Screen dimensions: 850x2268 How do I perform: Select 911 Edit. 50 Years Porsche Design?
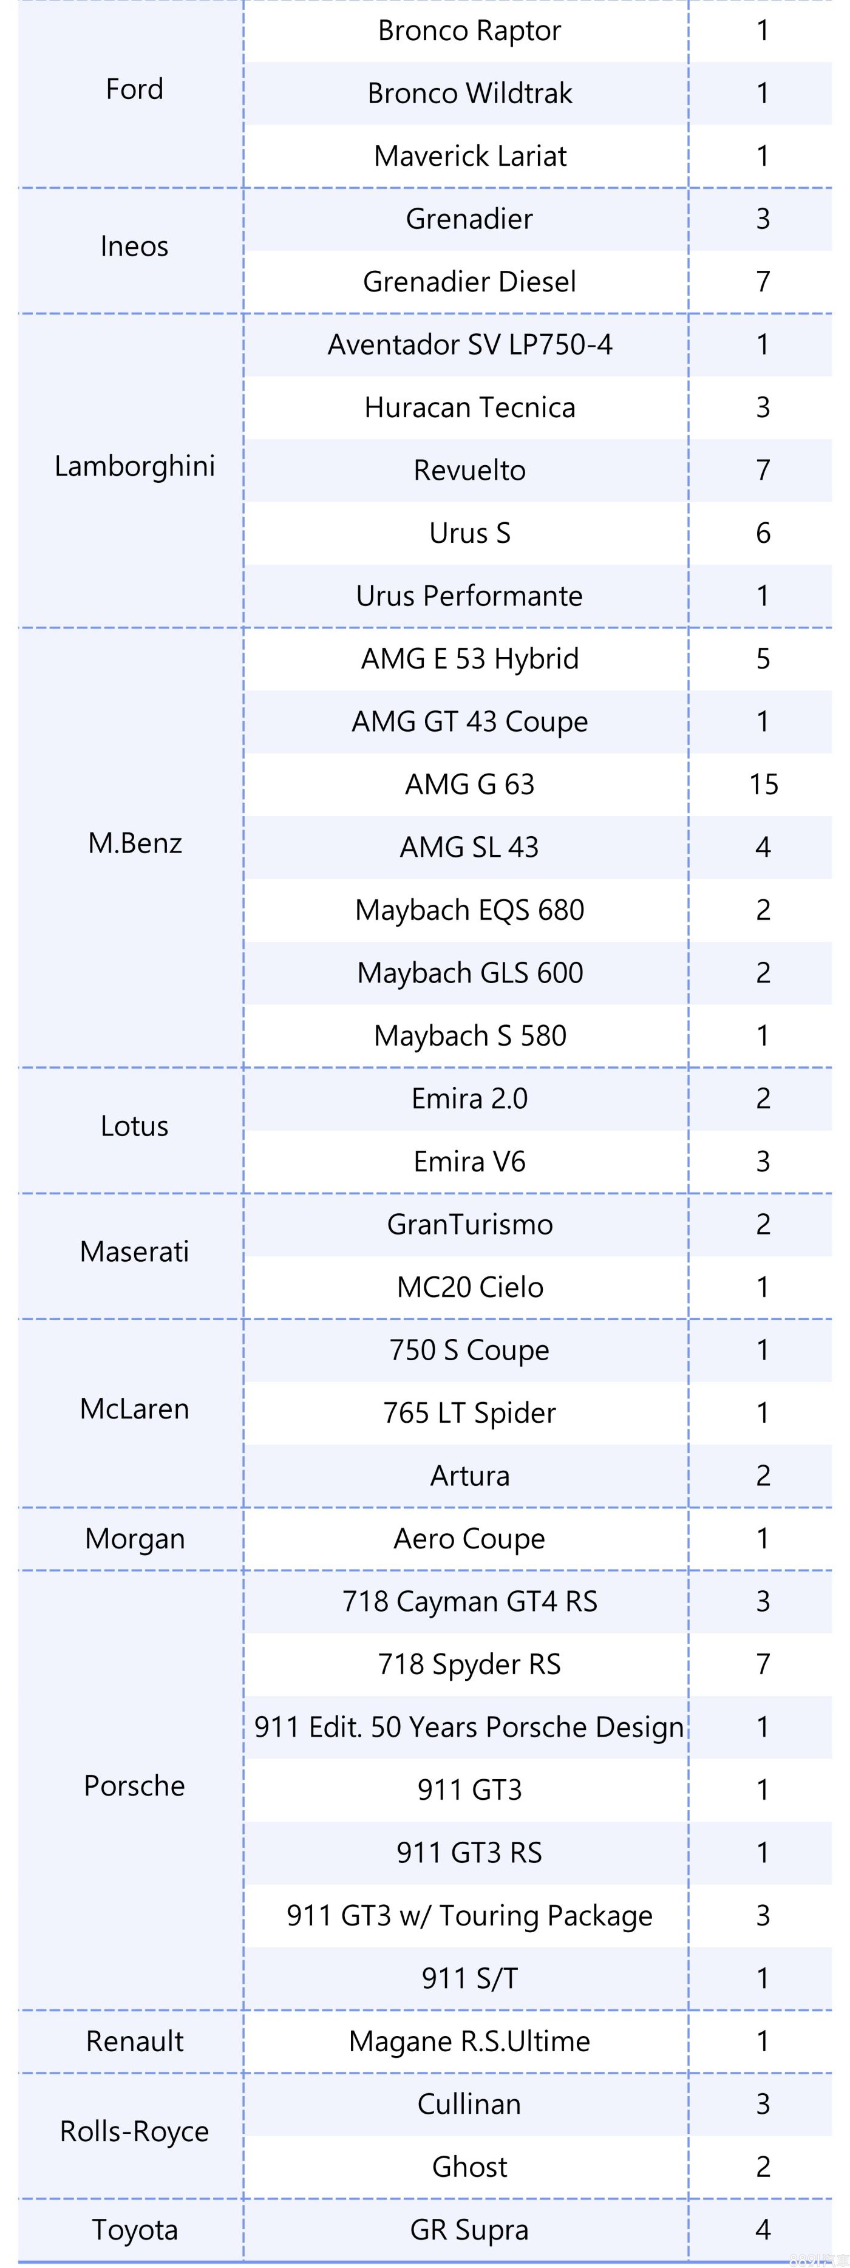(469, 1726)
